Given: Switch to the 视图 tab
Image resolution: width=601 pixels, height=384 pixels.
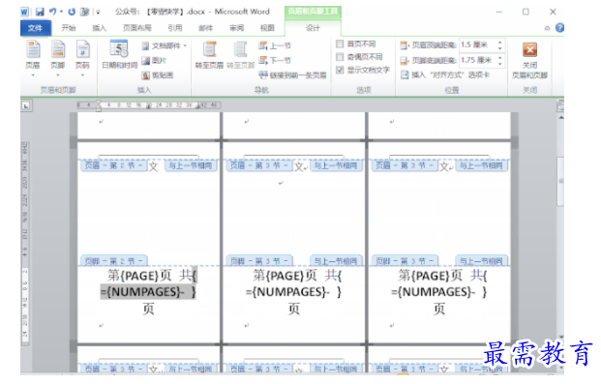Looking at the screenshot, I should click(x=267, y=28).
